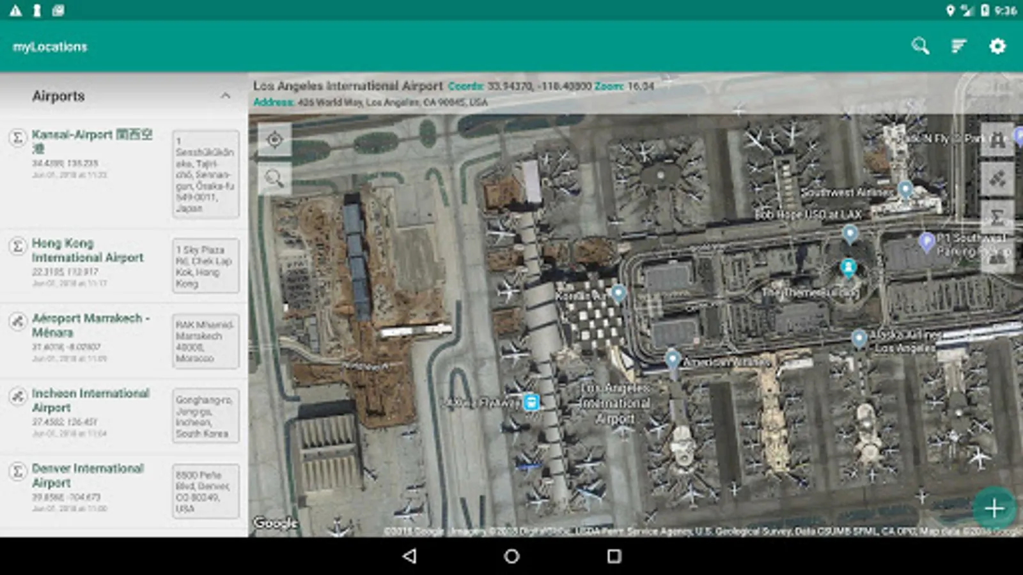Open the search icon in the top bar

920,46
